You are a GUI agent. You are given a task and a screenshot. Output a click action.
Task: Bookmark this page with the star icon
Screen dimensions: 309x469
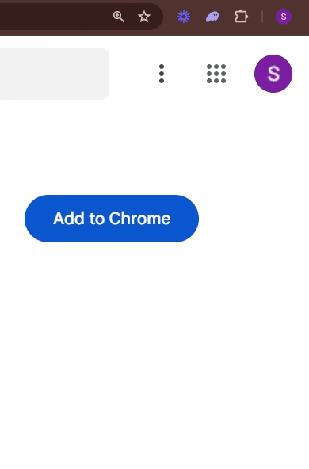click(144, 17)
